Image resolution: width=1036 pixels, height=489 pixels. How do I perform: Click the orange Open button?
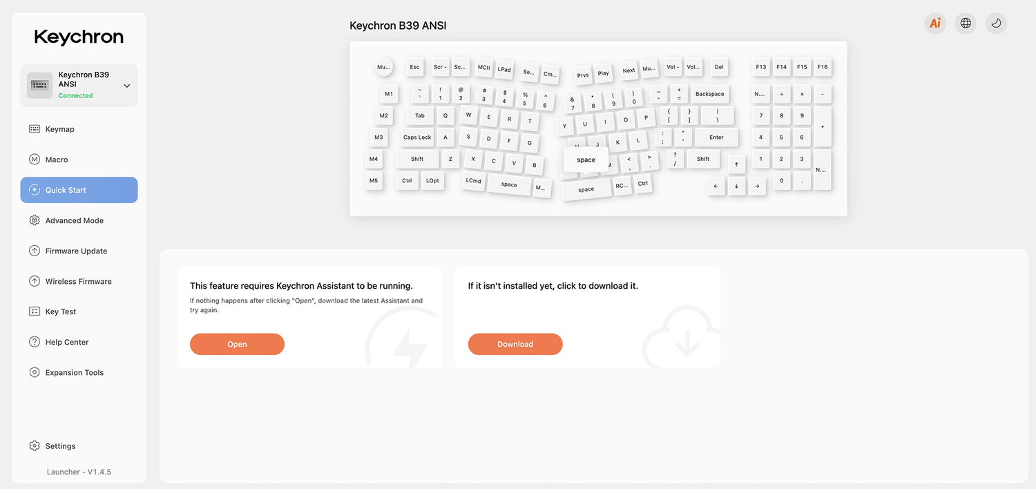click(237, 344)
